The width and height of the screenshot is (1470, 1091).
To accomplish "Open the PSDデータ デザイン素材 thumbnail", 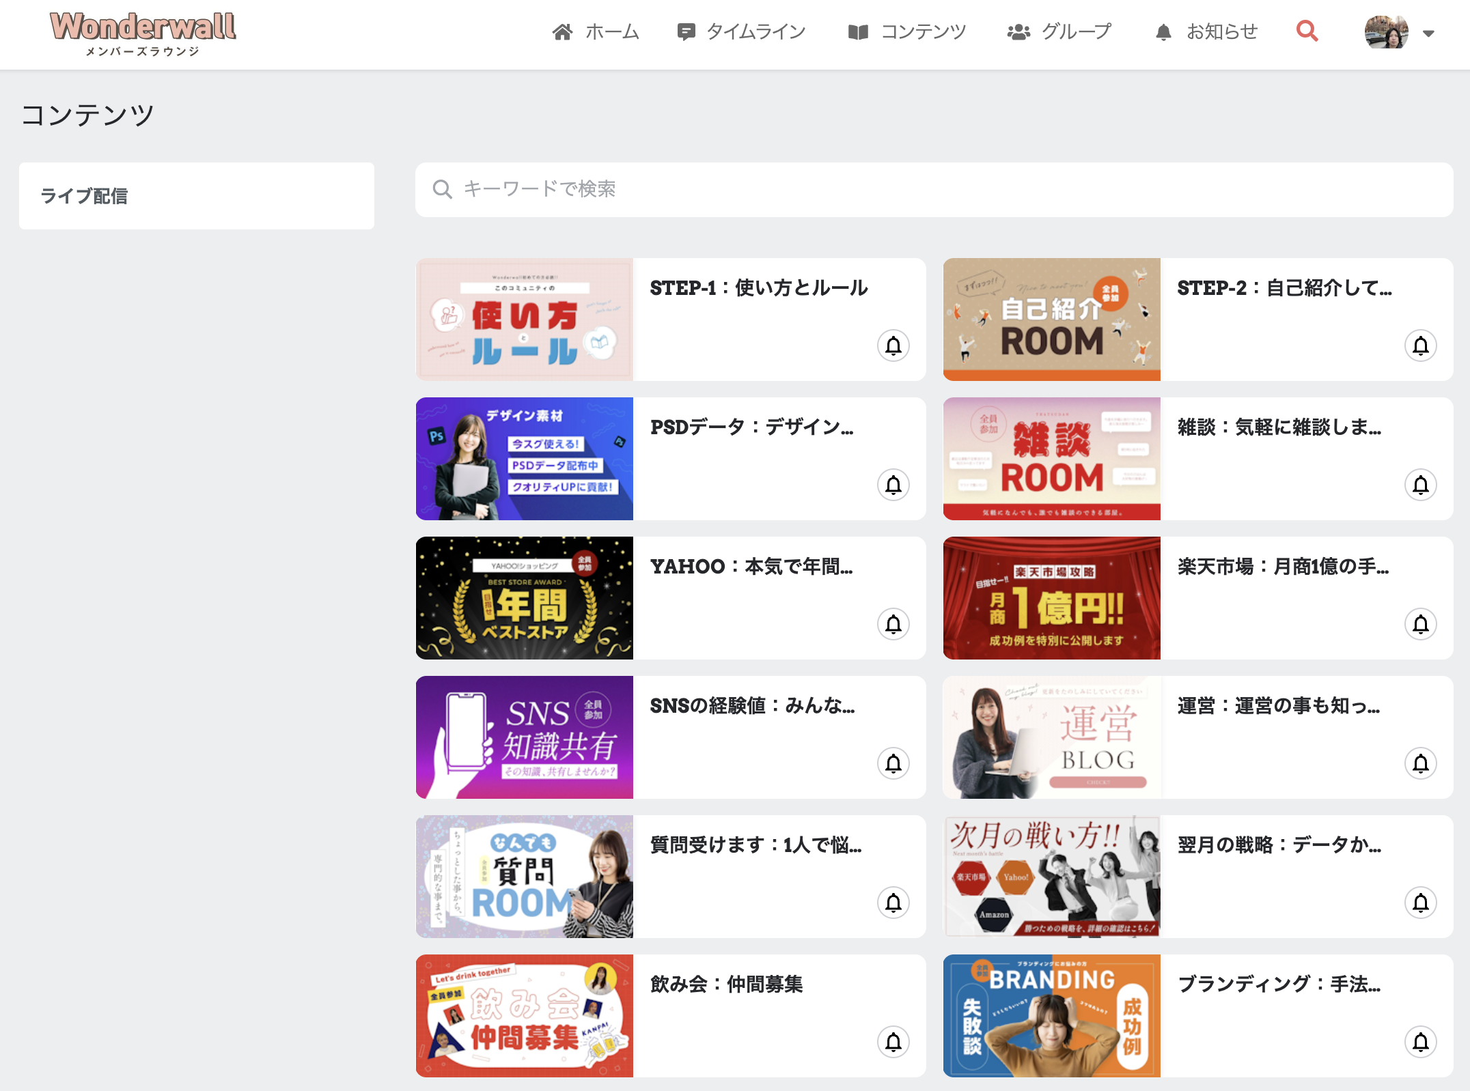I will [524, 459].
